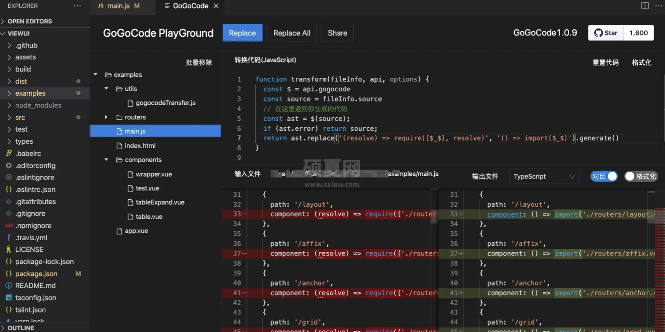
Task: Click the .gitignore file icon
Action: (x=9, y=214)
